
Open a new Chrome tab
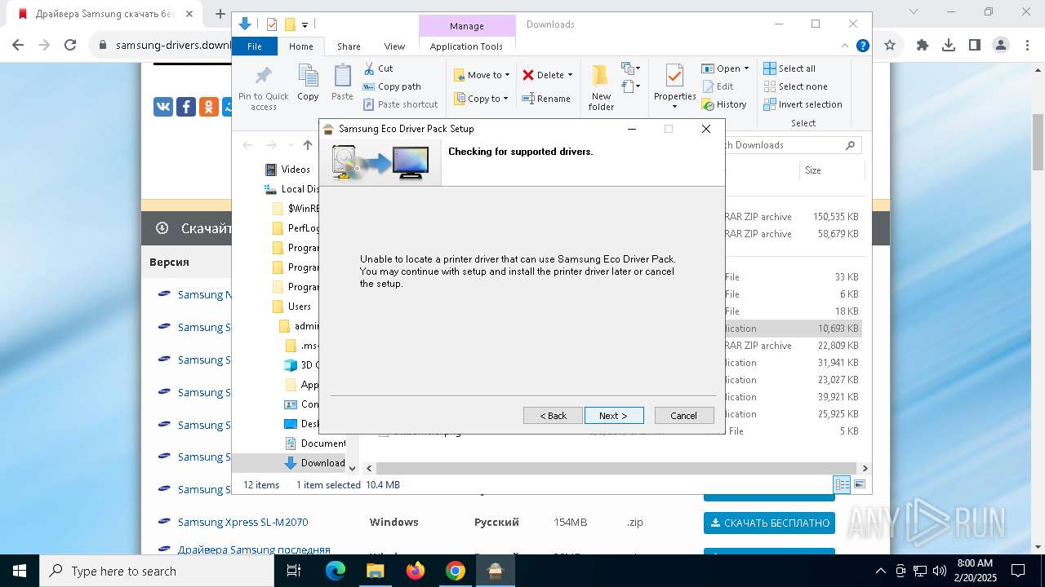click(220, 14)
